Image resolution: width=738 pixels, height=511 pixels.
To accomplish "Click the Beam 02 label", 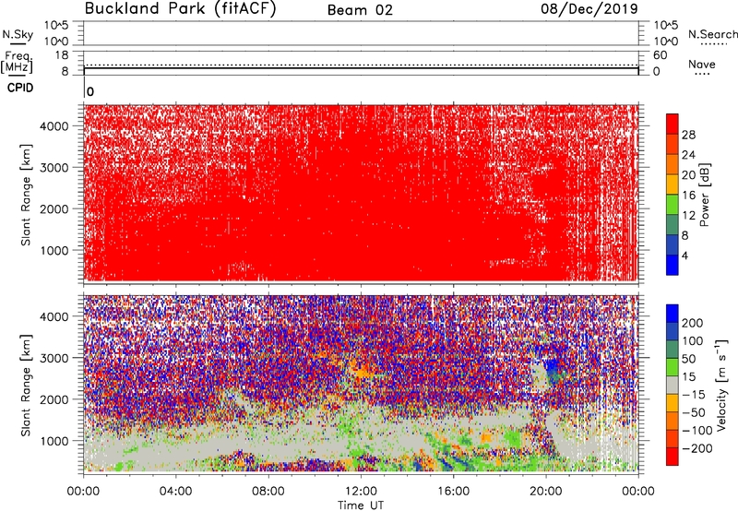I will click(x=360, y=10).
